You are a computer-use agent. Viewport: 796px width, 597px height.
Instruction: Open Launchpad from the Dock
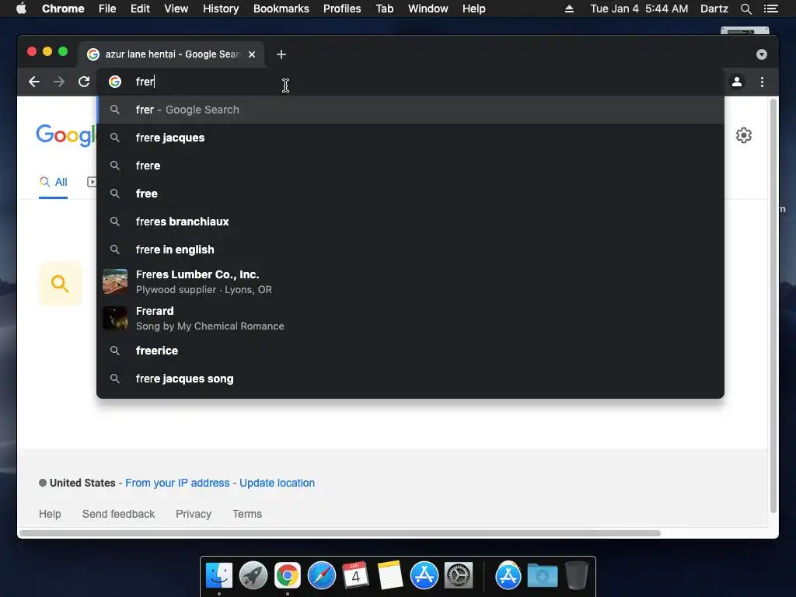coord(253,576)
